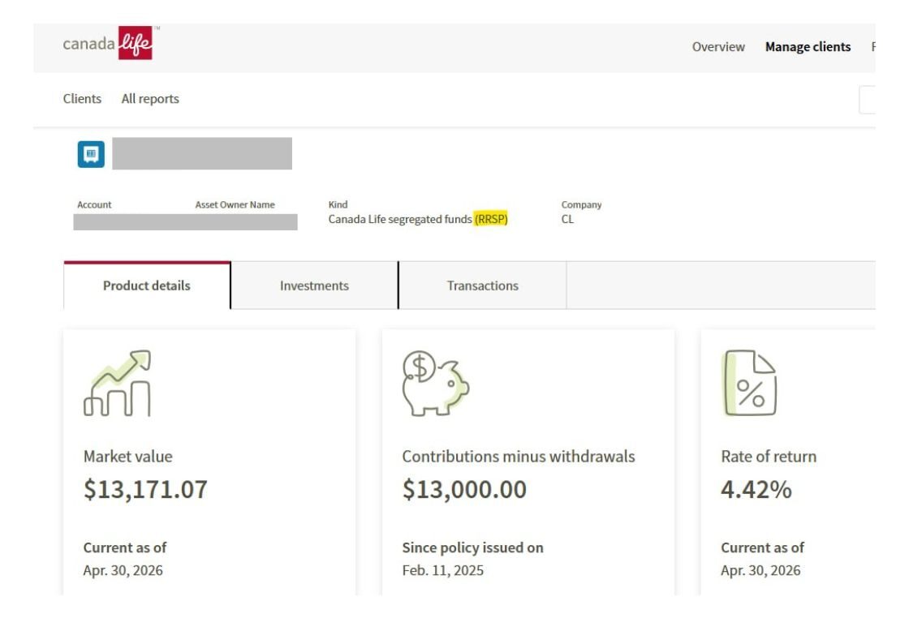Click the Rate of return heading
922x644 pixels.
tap(769, 457)
